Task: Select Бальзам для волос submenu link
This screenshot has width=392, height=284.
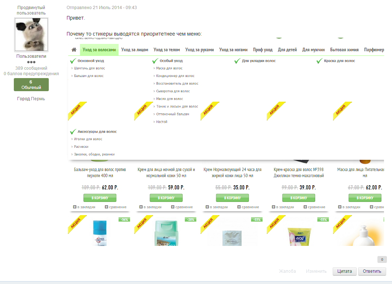Action: point(88,76)
